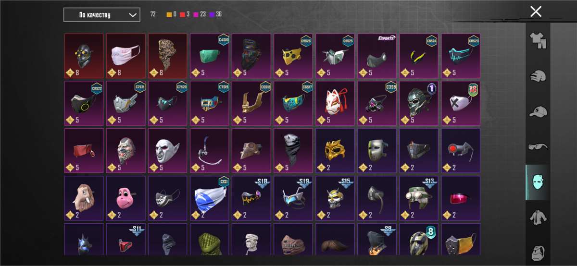Close the inventory with the X
The height and width of the screenshot is (266, 577).
536,12
